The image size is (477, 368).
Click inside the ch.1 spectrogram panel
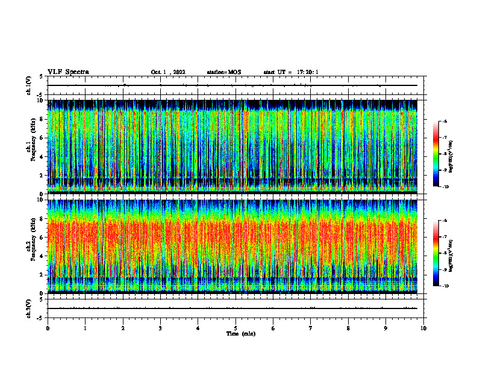pos(232,147)
